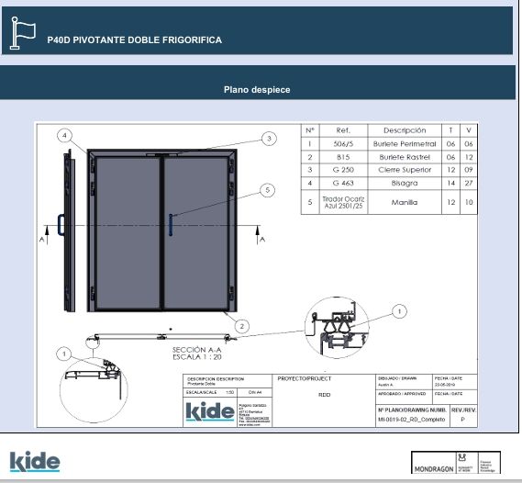Click the '506/5' reference cell

coord(343,144)
